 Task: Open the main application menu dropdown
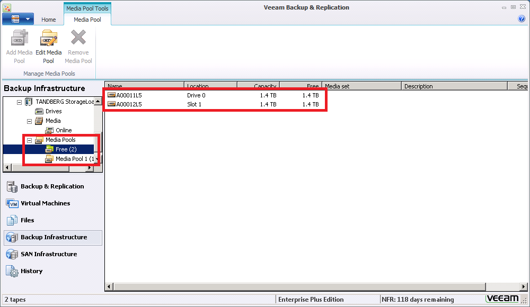(18, 19)
